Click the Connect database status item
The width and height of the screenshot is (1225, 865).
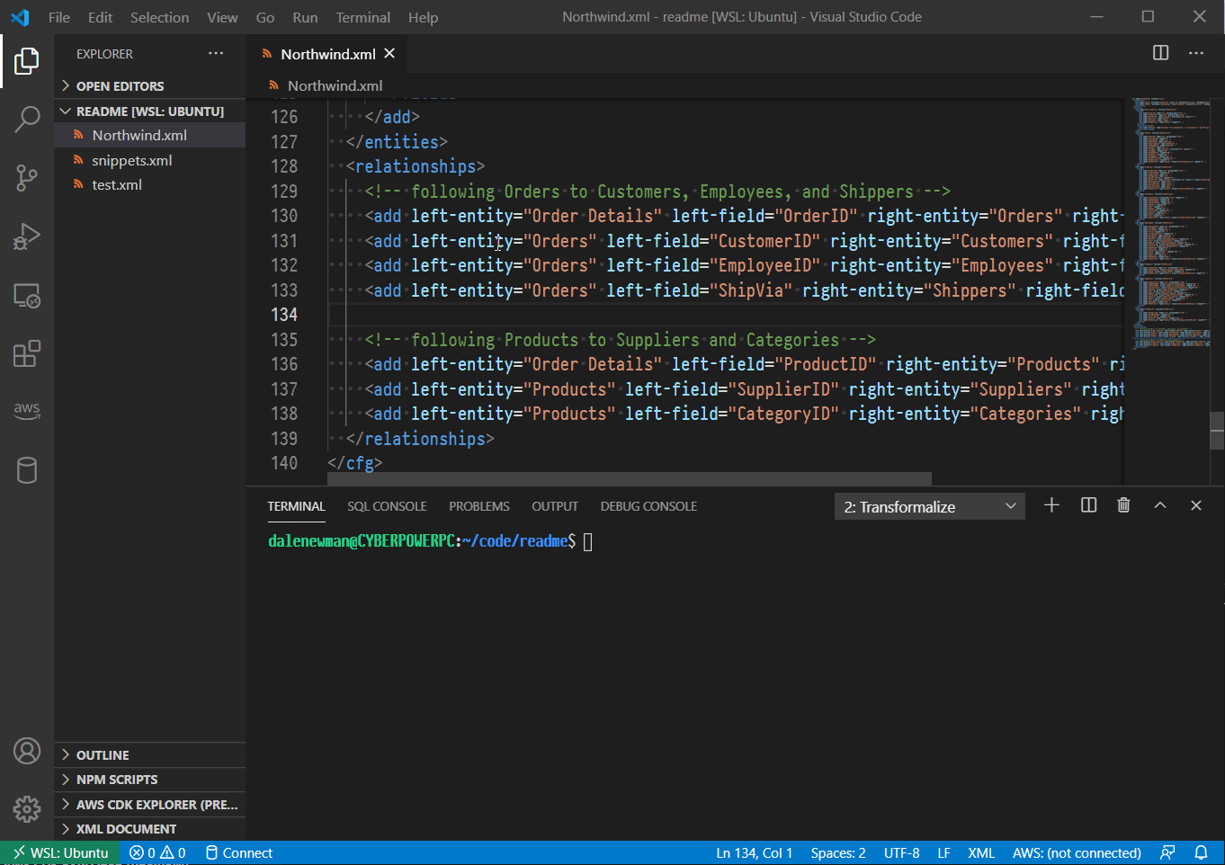(x=238, y=852)
